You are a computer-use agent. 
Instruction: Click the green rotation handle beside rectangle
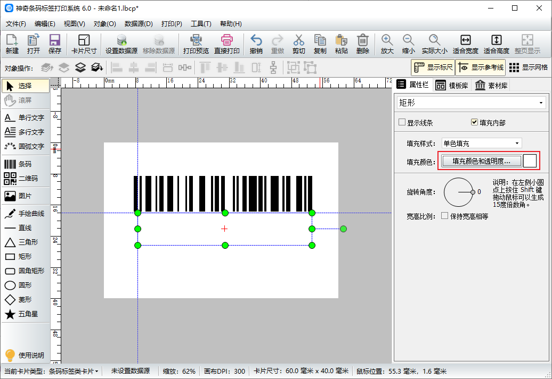tap(343, 229)
